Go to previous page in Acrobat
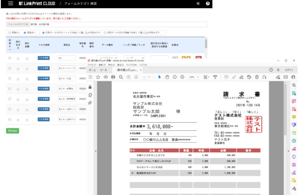 click(x=129, y=77)
